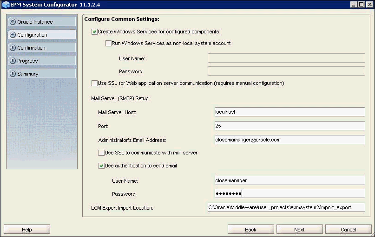Viewport: 375px width, 237px height.
Task: Uncheck Create Windows Services for configured components
Action: point(94,32)
